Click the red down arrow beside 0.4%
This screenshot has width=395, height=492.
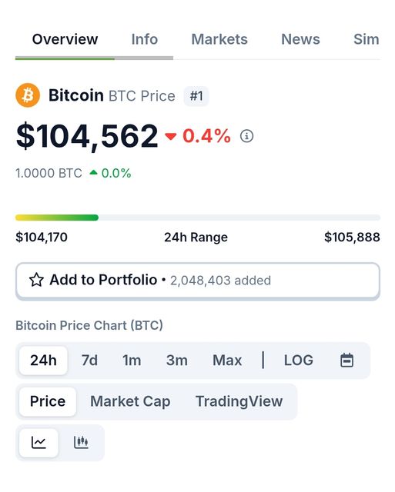(x=171, y=137)
